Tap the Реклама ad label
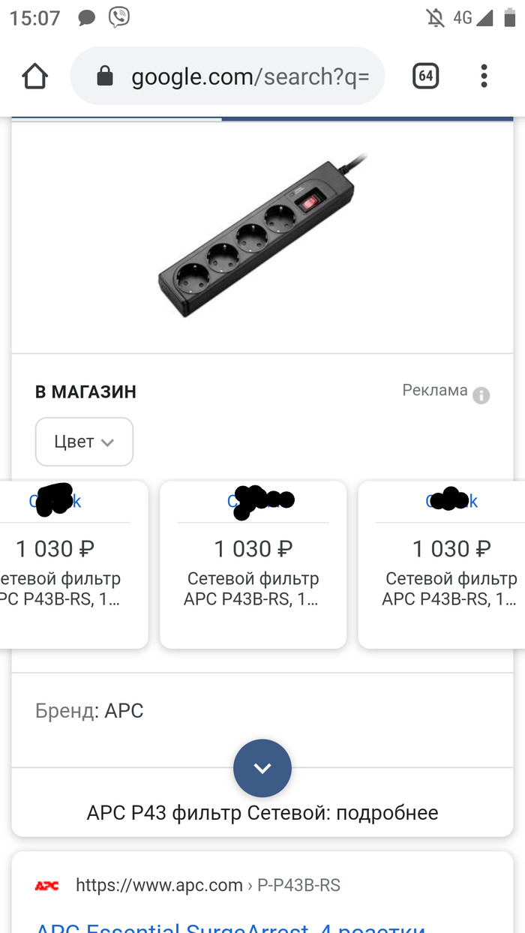 point(434,390)
